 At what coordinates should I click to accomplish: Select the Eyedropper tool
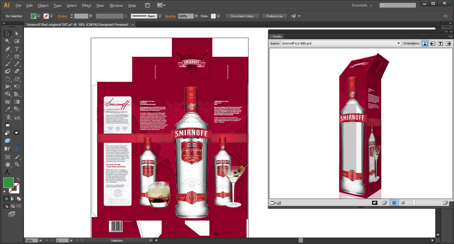[8, 109]
